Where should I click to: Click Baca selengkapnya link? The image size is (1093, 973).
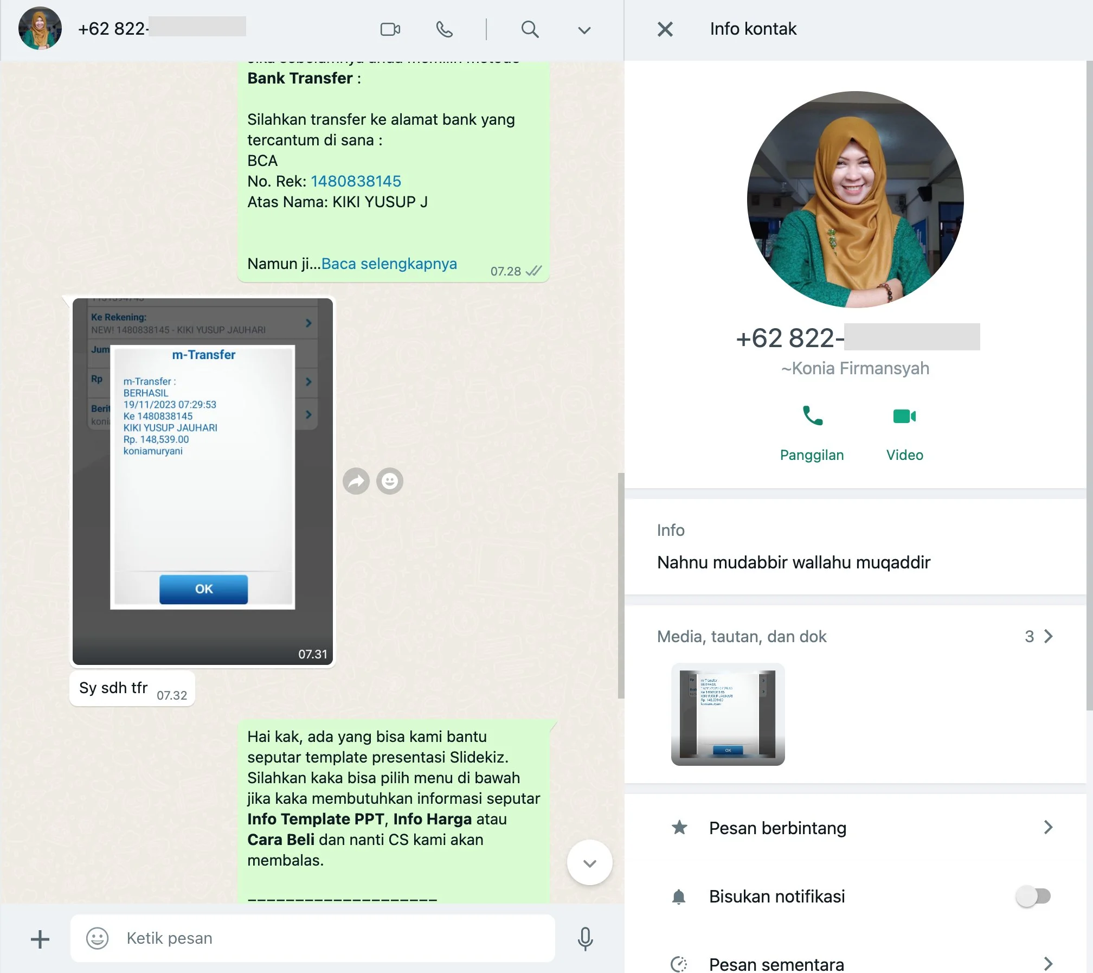(x=389, y=264)
